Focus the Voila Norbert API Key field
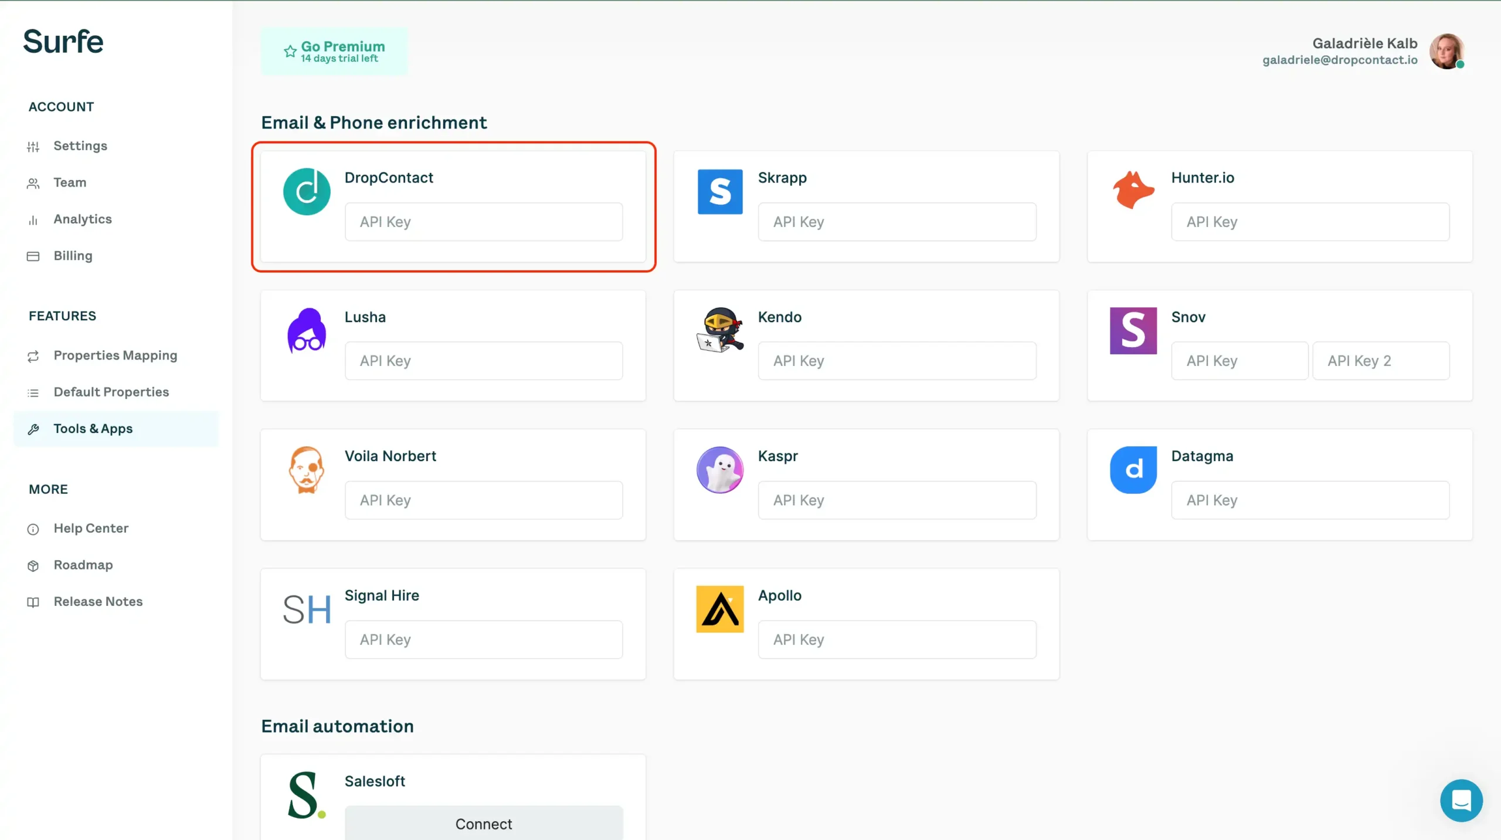The height and width of the screenshot is (840, 1501). pyautogui.click(x=484, y=500)
